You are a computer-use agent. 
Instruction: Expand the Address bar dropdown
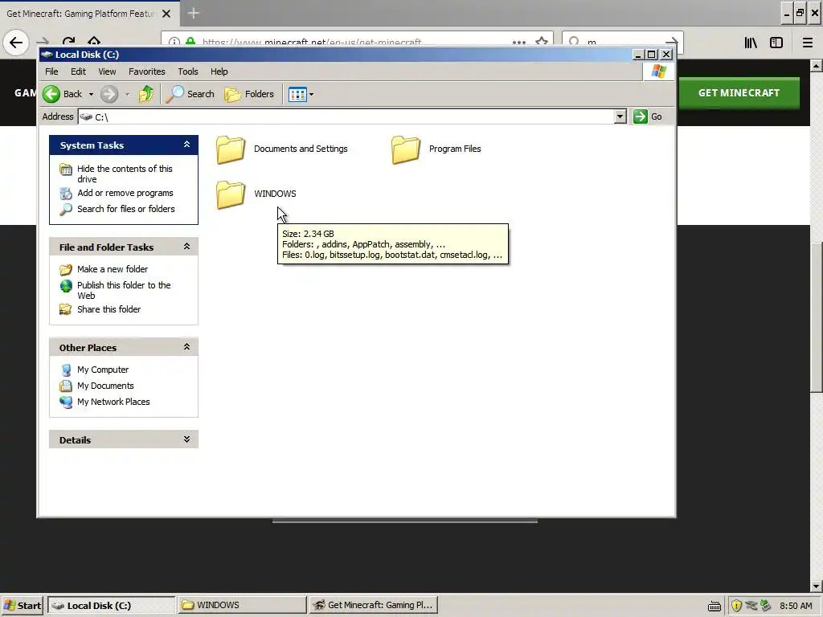tap(620, 116)
